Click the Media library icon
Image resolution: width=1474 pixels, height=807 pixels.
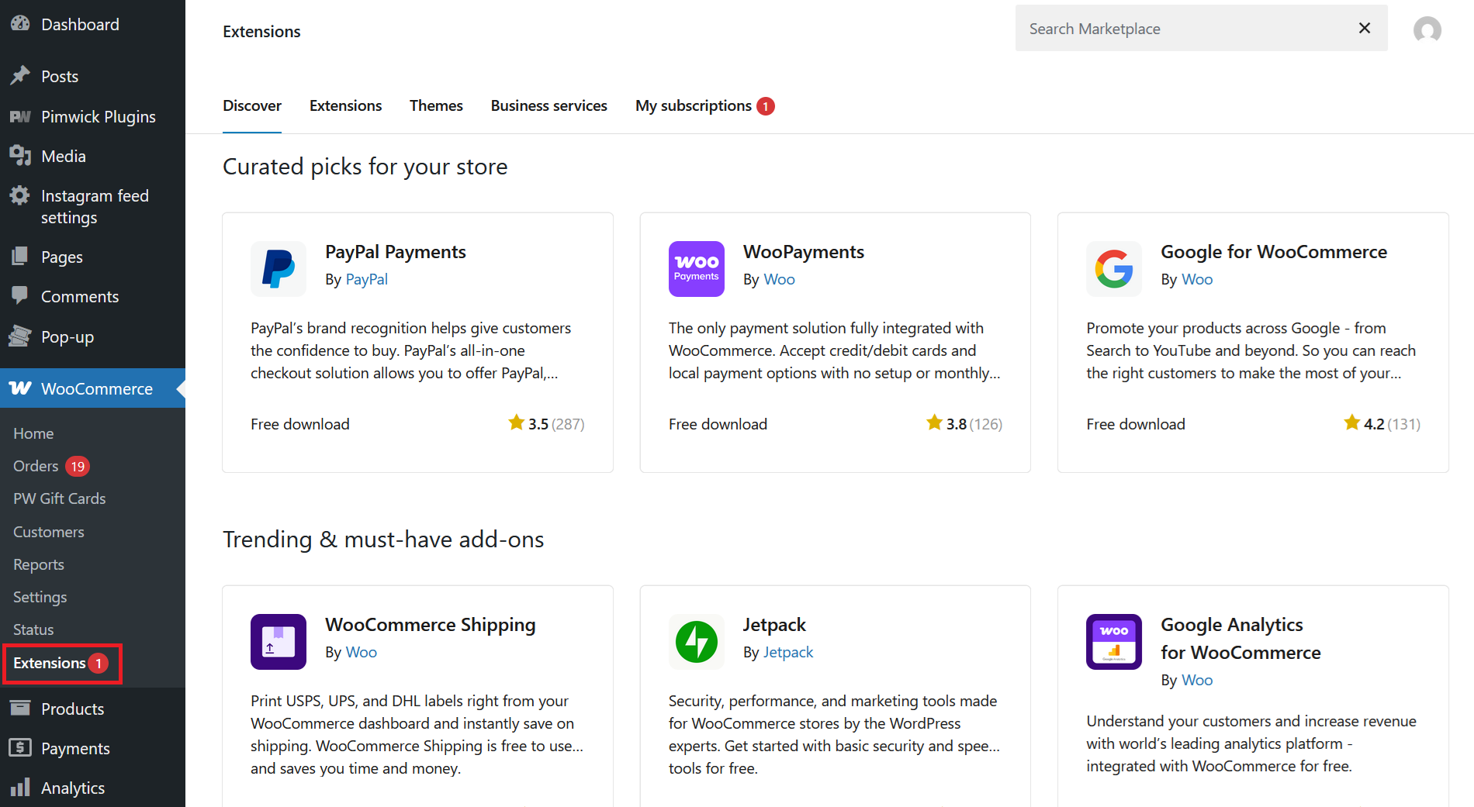[20, 155]
